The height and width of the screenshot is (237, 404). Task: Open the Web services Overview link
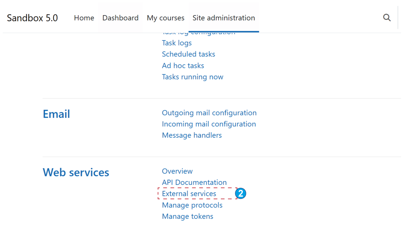177,171
